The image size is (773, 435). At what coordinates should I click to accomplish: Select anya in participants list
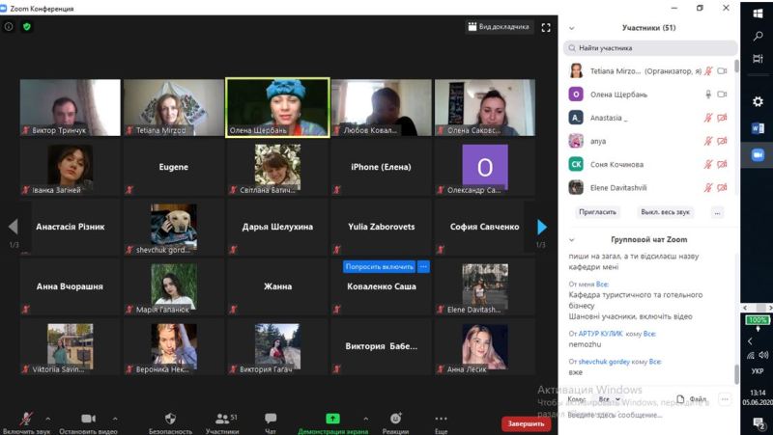(648, 141)
